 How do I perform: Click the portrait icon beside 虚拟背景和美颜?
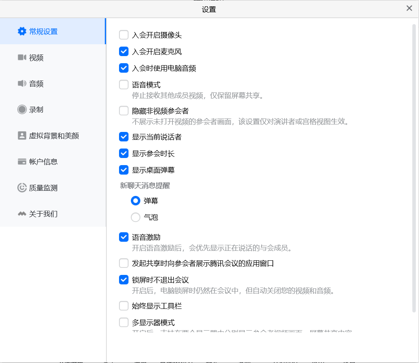pos(22,135)
